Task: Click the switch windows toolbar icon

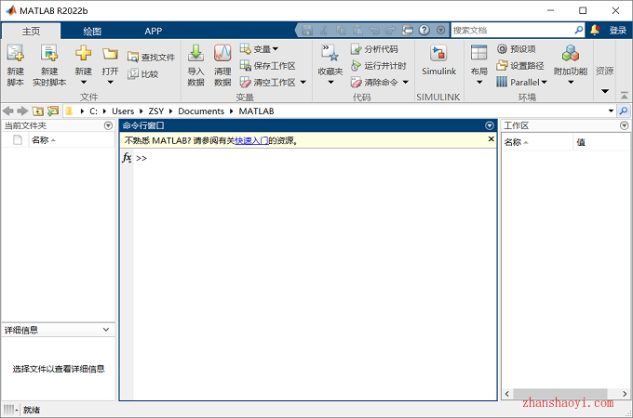Action: (x=408, y=31)
